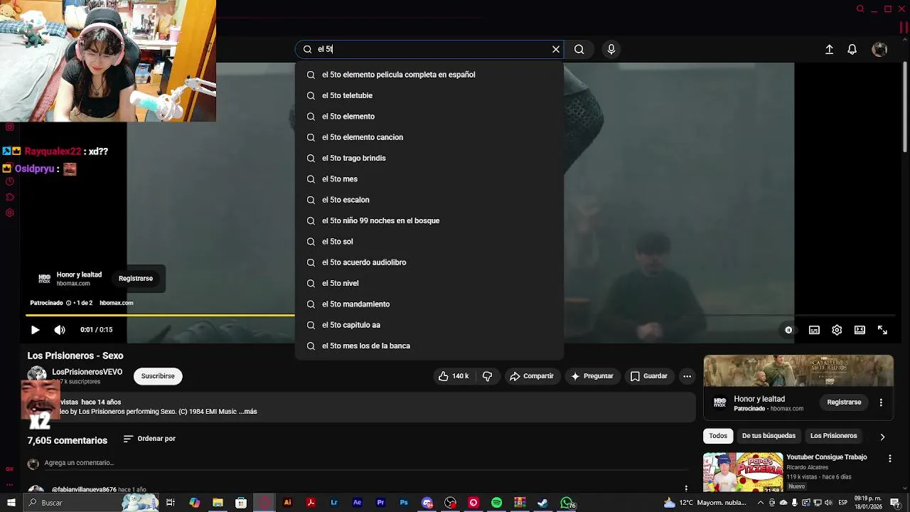The height and width of the screenshot is (512, 910).
Task: Select suggestion 'el 5to nivel'
Action: click(x=429, y=283)
